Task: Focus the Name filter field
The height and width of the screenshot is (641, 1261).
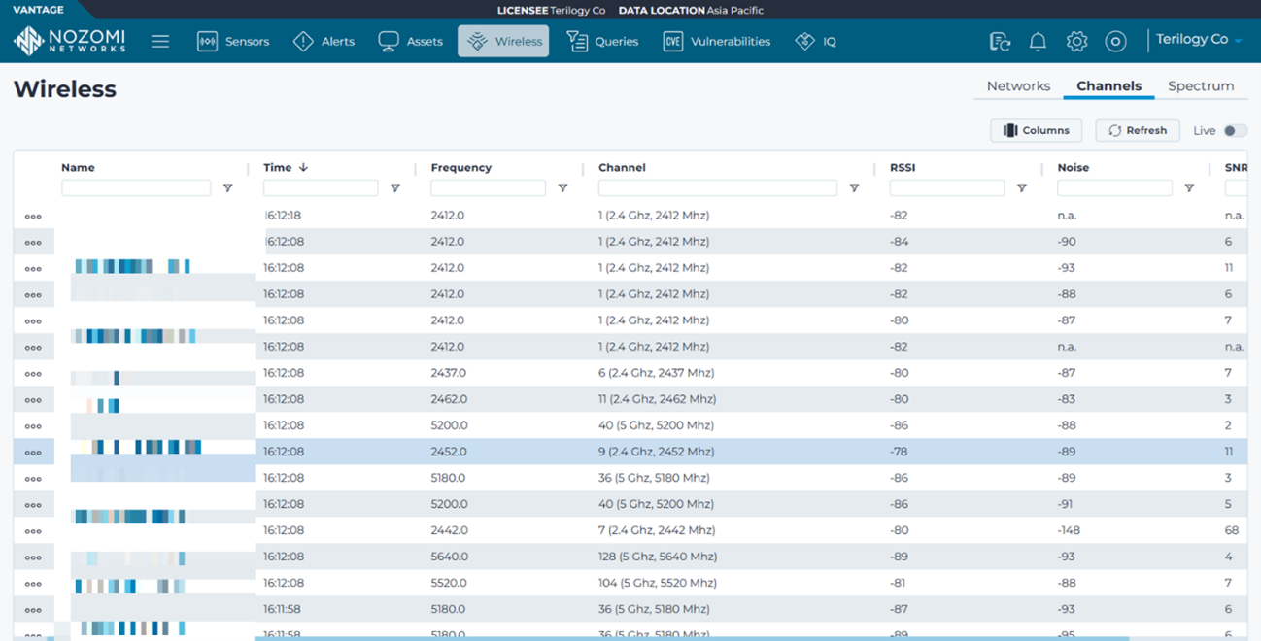Action: 136,188
